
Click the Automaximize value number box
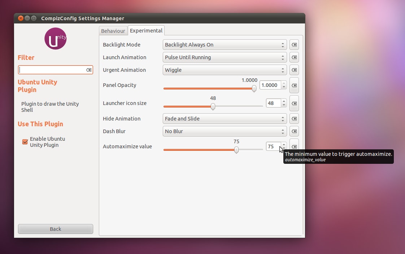pos(274,146)
